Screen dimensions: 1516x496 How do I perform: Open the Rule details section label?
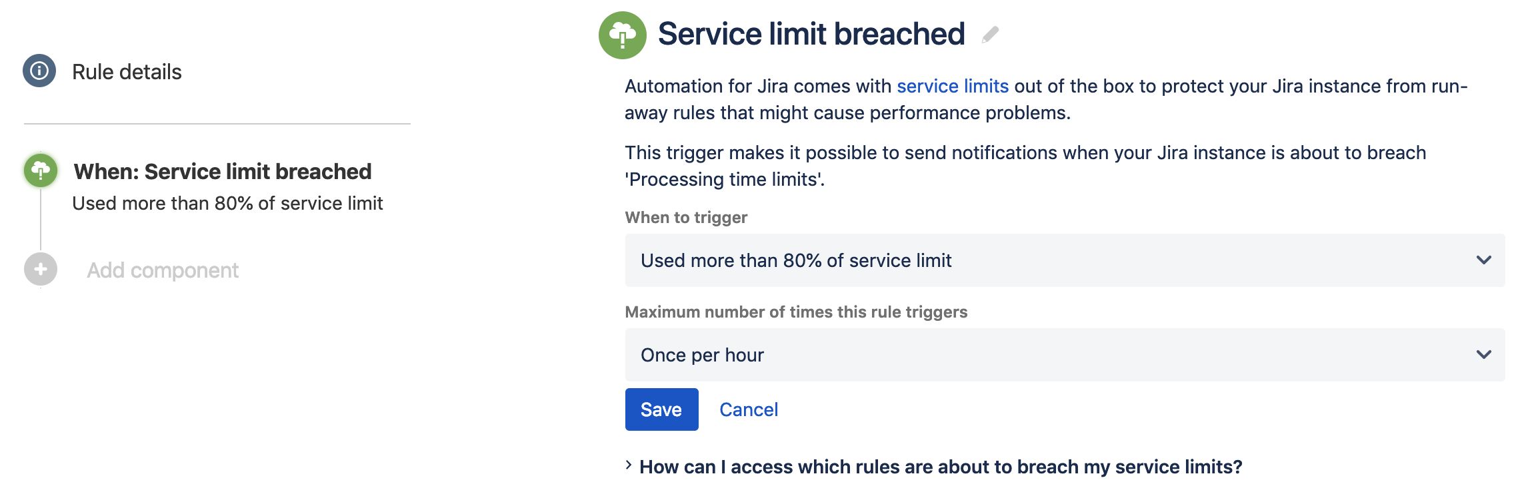[x=127, y=72]
